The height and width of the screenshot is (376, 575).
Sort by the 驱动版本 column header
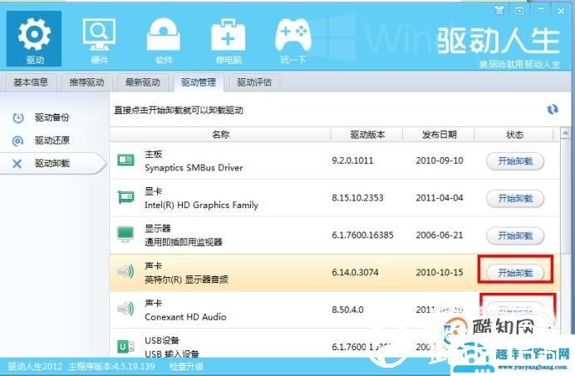pos(367,135)
